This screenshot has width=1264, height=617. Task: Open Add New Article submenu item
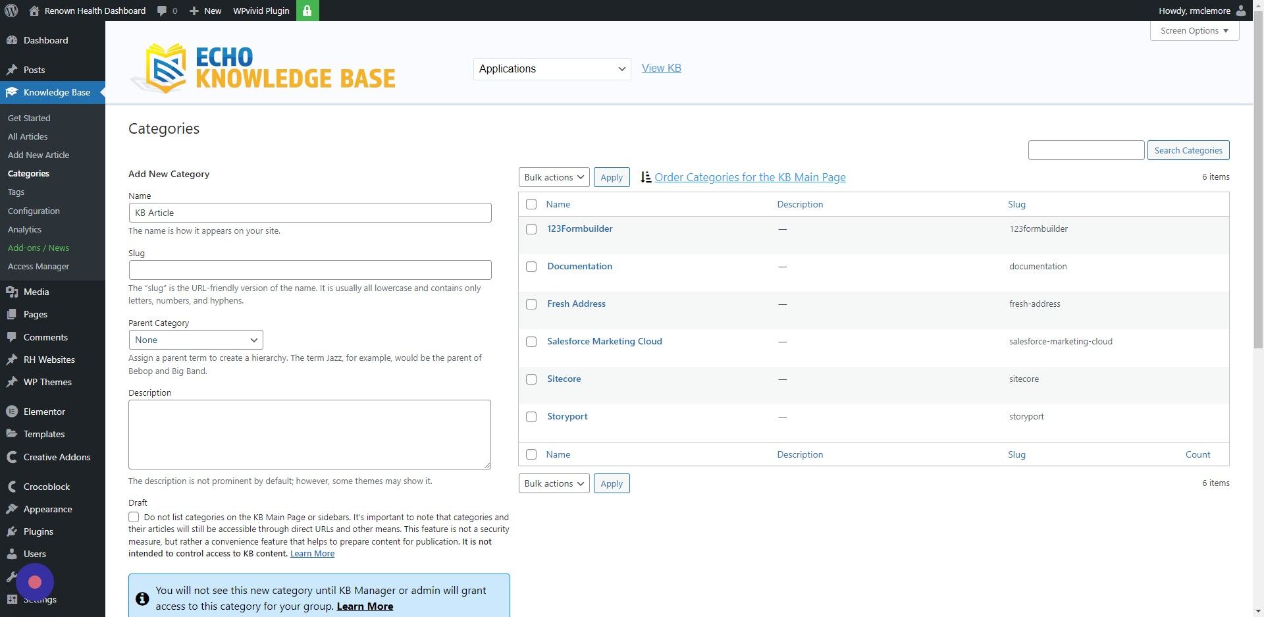(38, 155)
